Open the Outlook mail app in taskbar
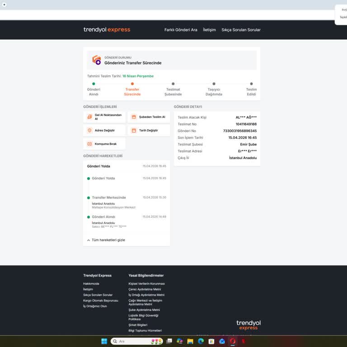347x347 pixels. tap(222, 341)
